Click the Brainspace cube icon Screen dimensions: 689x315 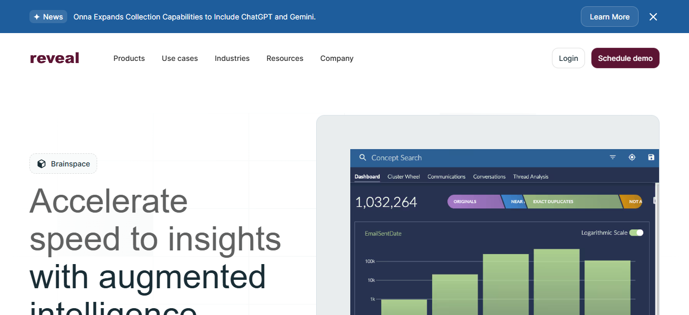[x=41, y=164]
